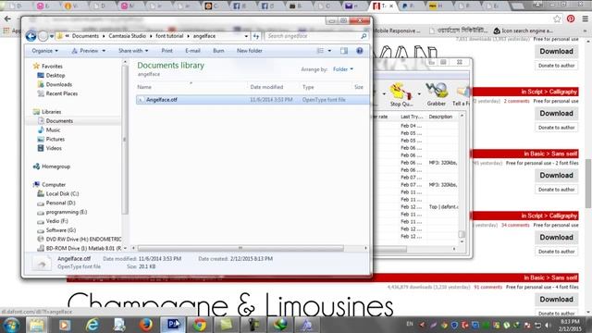The height and width of the screenshot is (333, 592).
Task: Open Homegroup in navigation pane
Action: [55, 166]
